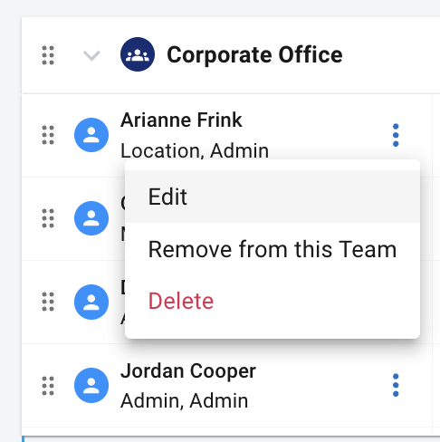Click drag handle beside Jordan Cooper
The image size is (440, 442).
(48, 386)
